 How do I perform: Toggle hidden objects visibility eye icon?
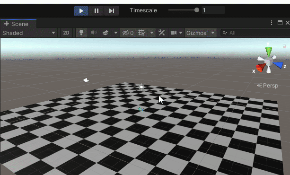(128, 33)
